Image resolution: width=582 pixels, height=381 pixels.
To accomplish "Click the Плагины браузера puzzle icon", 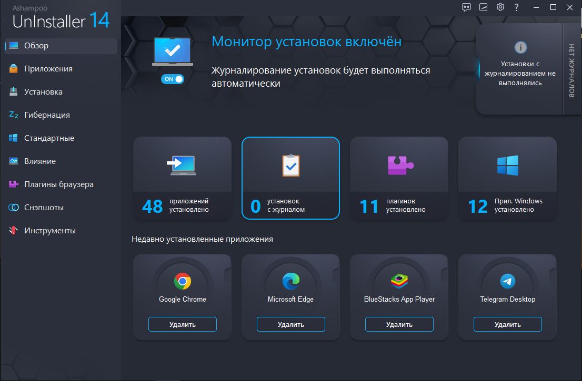I will pos(14,184).
